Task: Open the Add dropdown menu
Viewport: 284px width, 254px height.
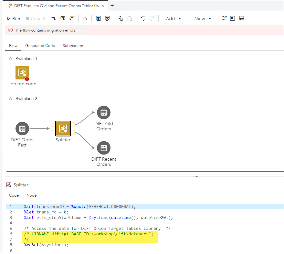Action: coord(174,19)
